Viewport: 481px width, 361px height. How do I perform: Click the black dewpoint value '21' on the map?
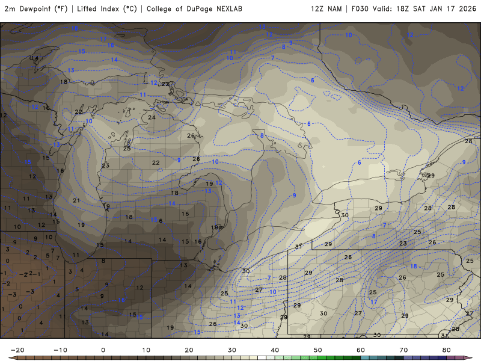tap(76, 200)
